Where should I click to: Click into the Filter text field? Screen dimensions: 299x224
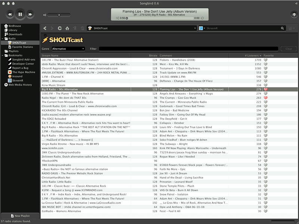click(x=188, y=49)
